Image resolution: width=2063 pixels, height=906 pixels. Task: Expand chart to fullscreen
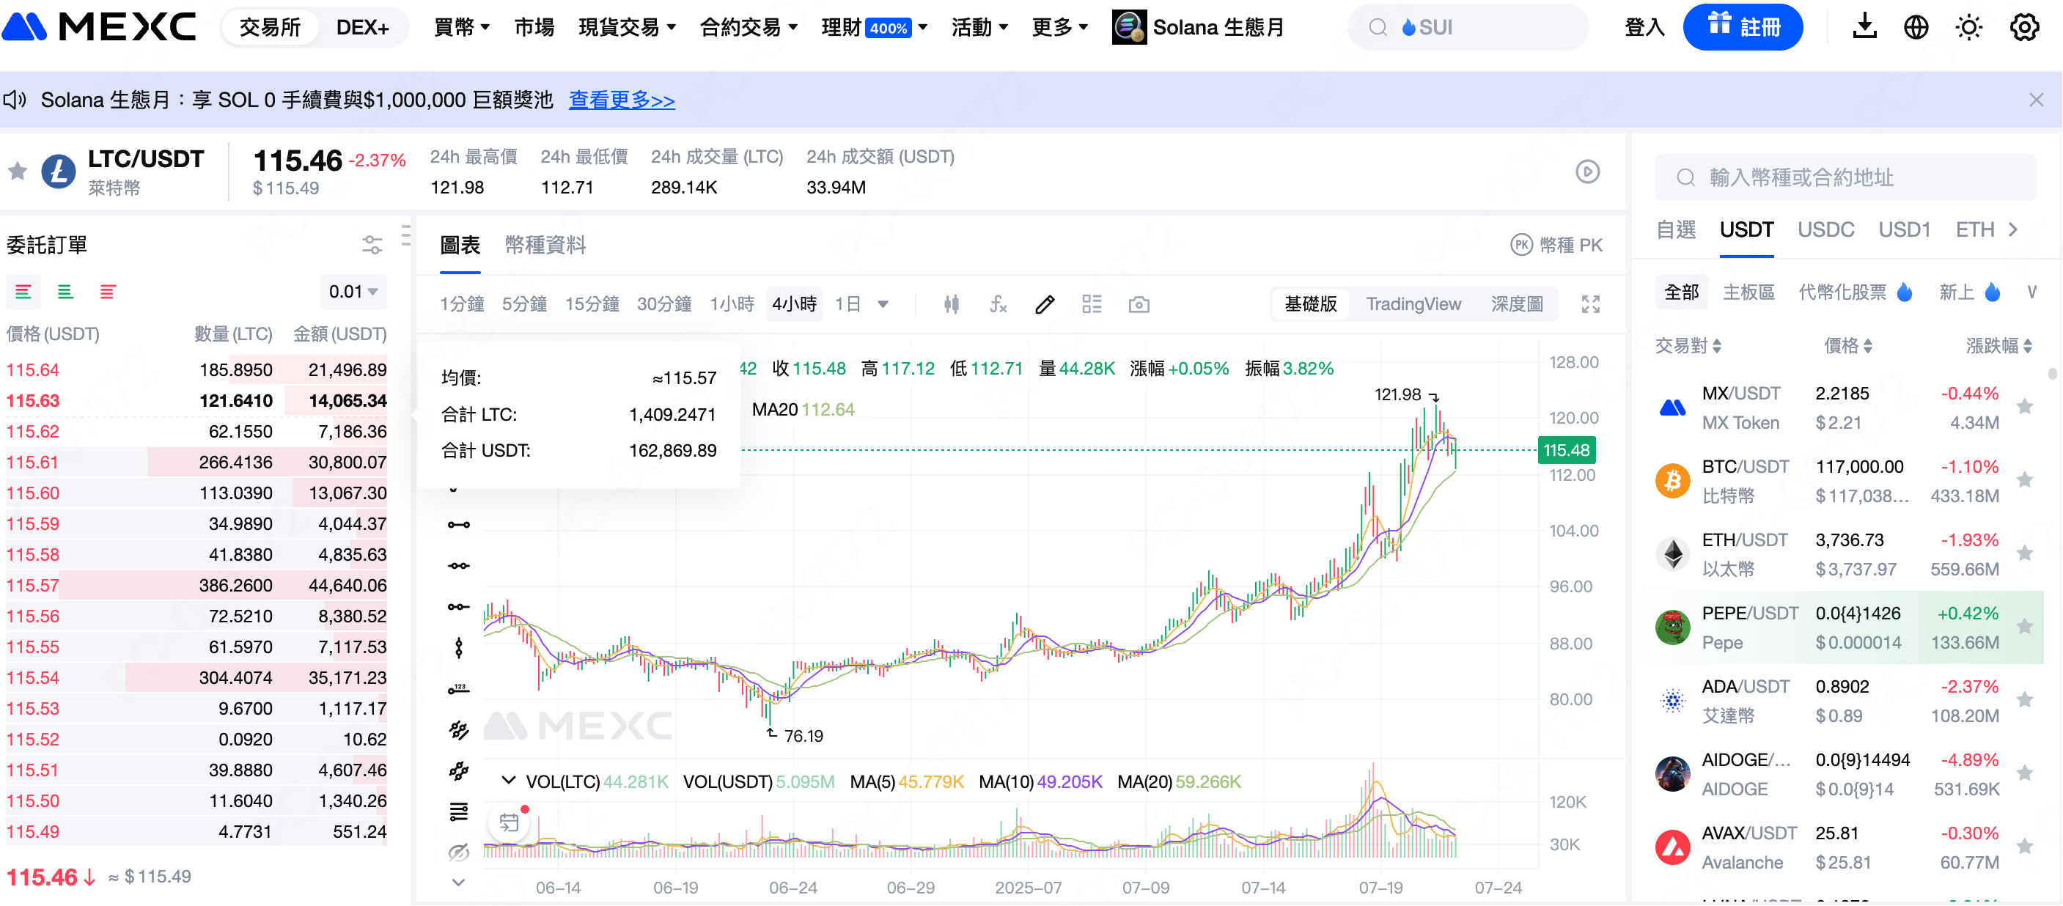1590,304
